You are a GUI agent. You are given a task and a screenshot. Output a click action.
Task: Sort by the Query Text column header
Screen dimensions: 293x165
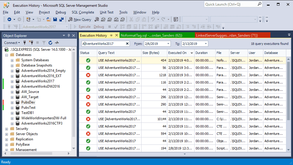click(x=119, y=53)
